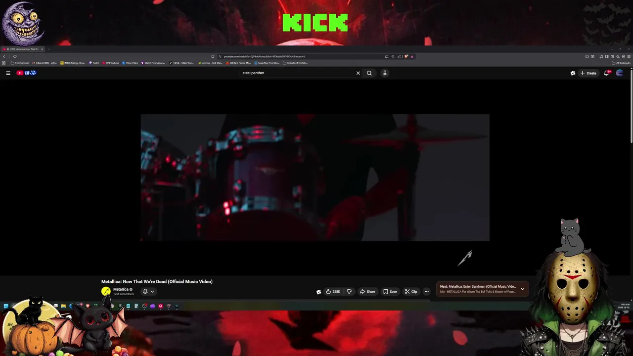Open the Create upload button
Screen dimensions: 633x356
coord(588,73)
